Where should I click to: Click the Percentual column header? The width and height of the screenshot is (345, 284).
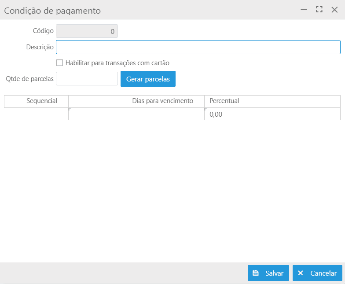[x=224, y=101]
